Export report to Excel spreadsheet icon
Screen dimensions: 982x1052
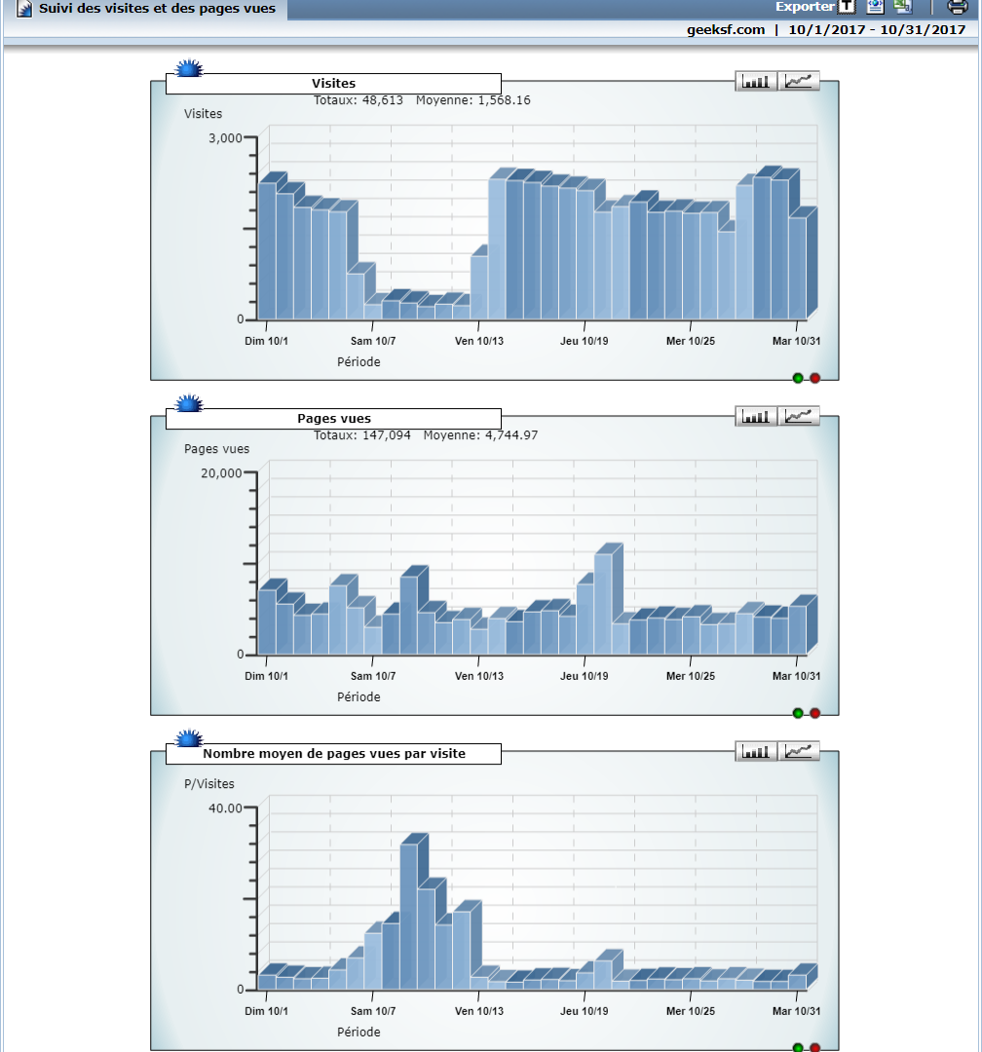coord(903,7)
